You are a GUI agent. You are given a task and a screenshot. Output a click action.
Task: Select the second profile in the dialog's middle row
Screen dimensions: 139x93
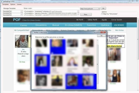tap(57, 61)
